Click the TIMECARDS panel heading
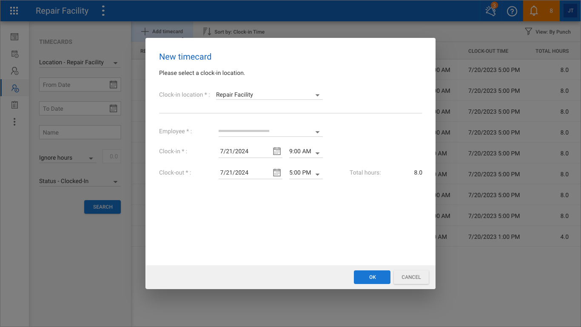The image size is (581, 327). 56,42
